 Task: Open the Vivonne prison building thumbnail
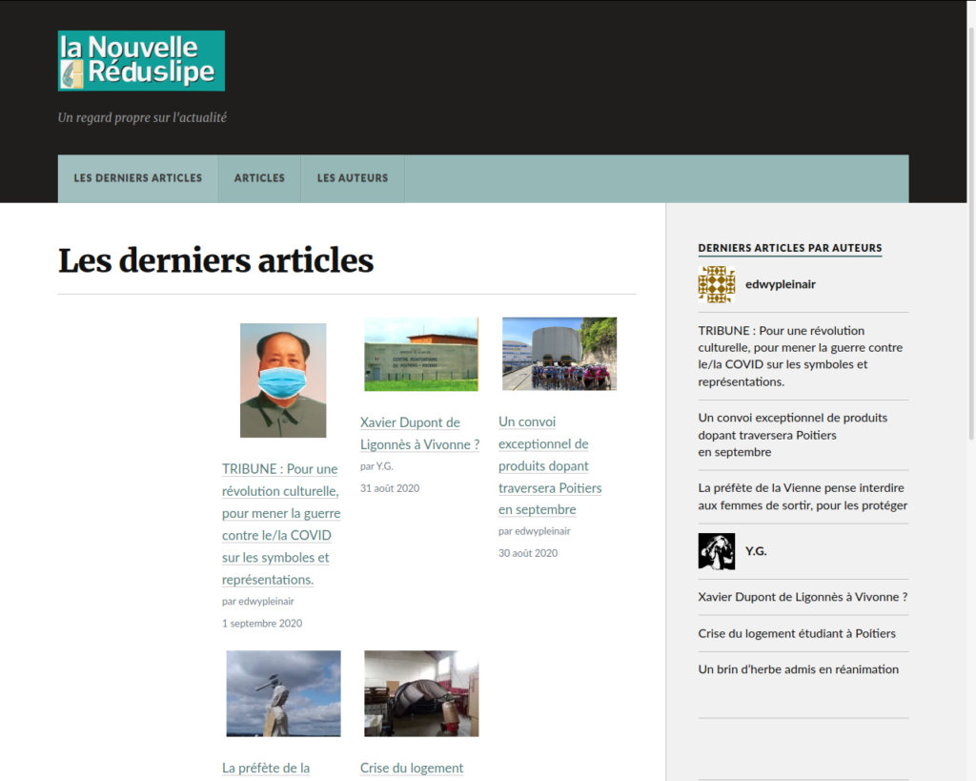(421, 355)
